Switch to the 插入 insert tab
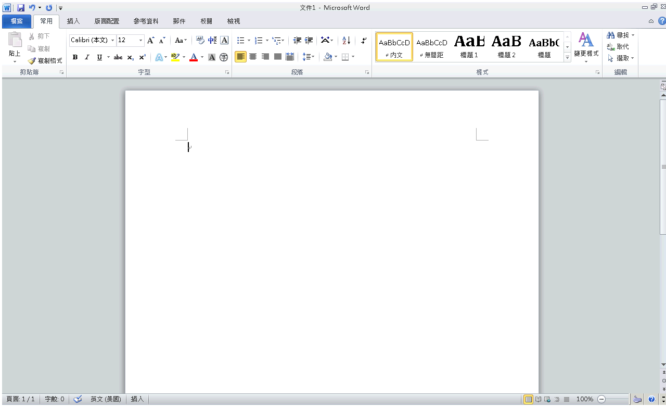This screenshot has width=666, height=407. tap(73, 21)
